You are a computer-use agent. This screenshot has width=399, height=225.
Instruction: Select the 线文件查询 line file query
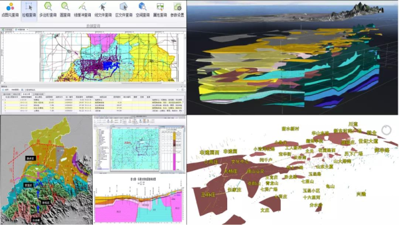(103, 10)
